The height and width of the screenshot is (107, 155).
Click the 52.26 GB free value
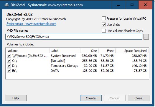point(107,71)
